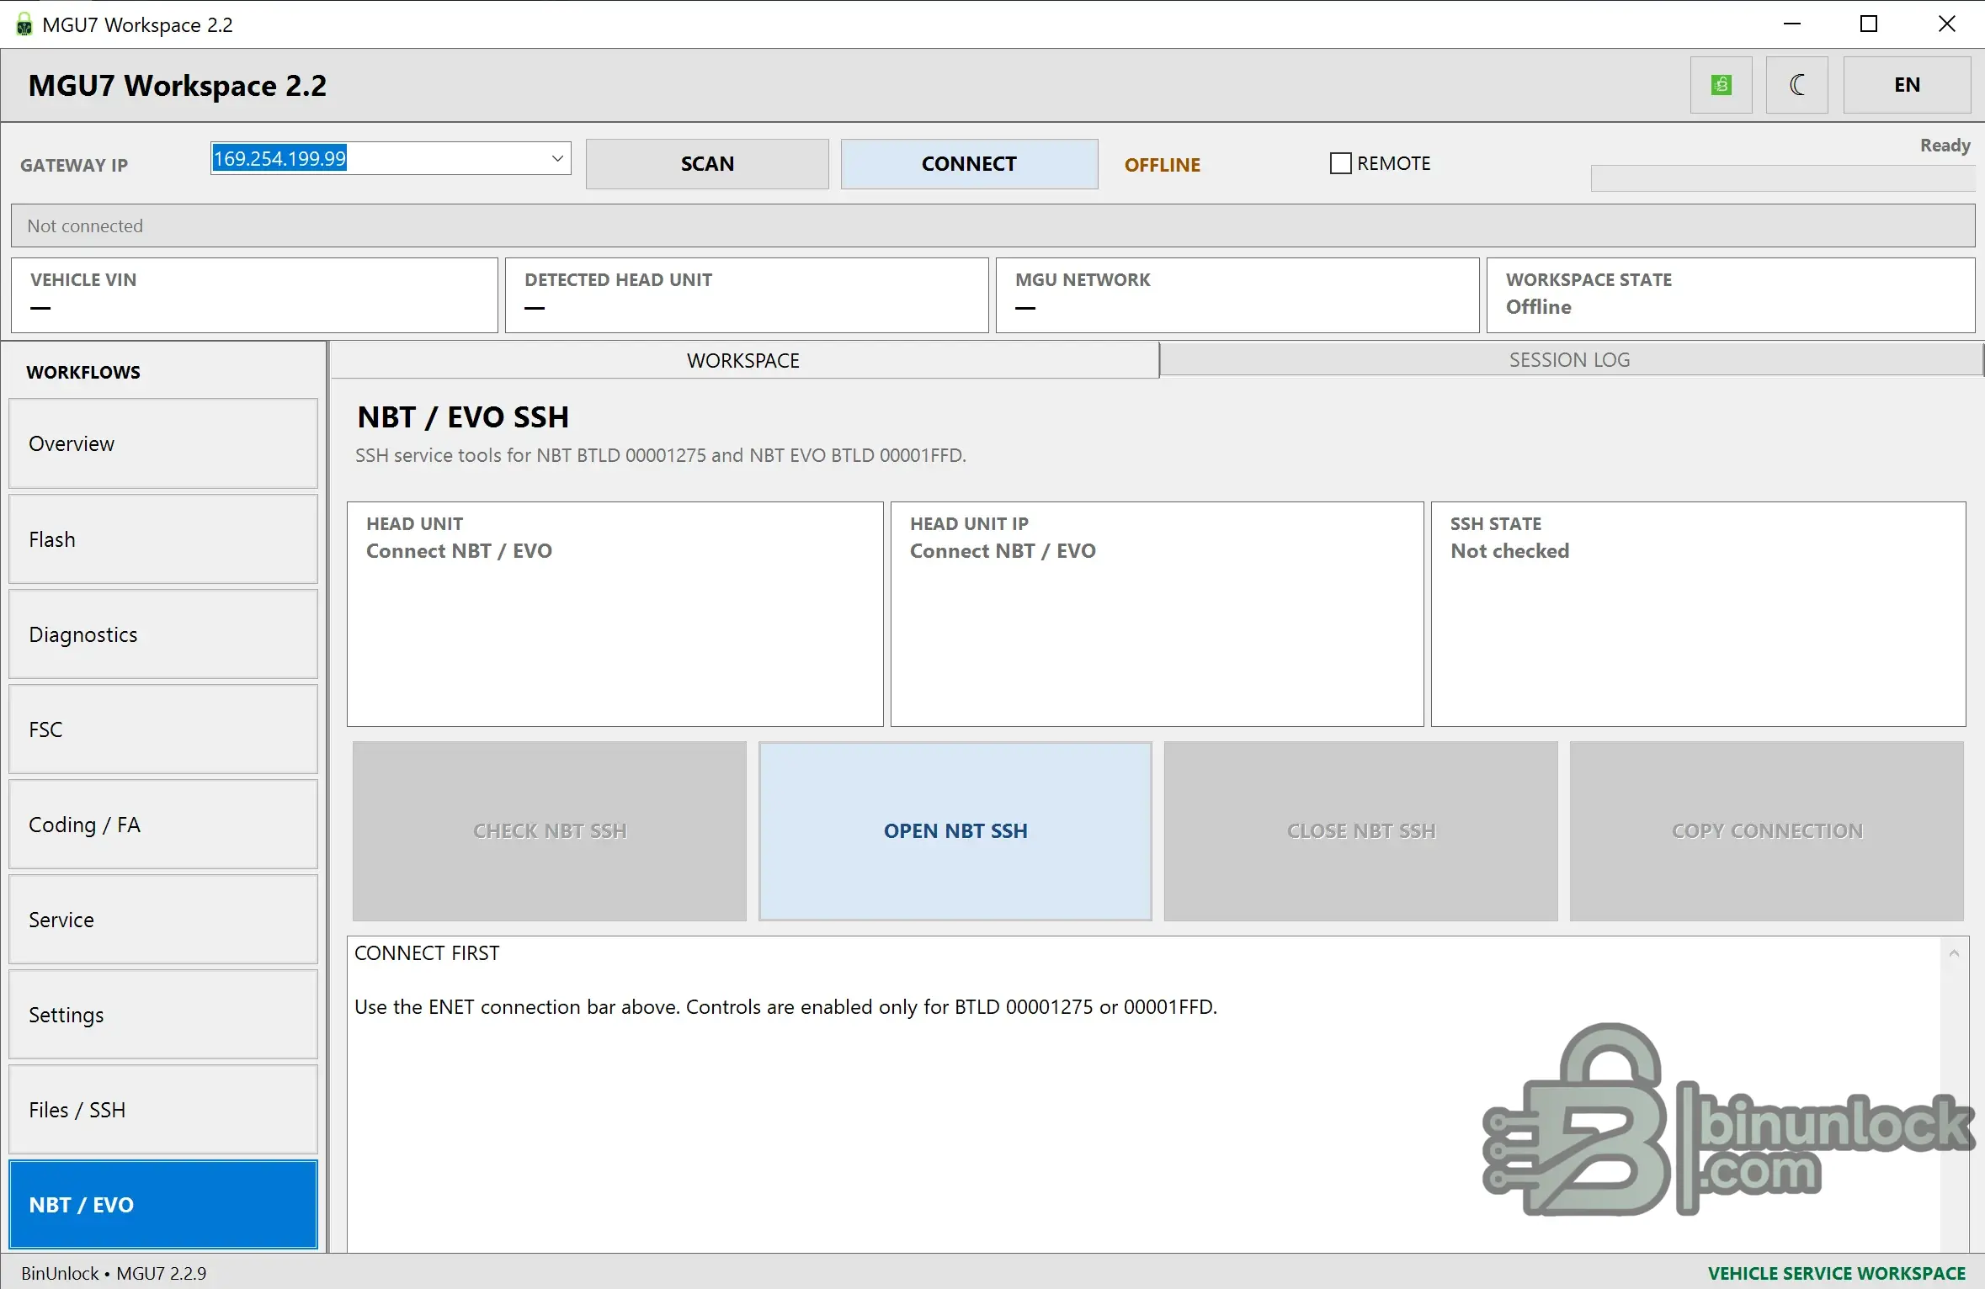Enable the REMOTE checkbox

1340,163
